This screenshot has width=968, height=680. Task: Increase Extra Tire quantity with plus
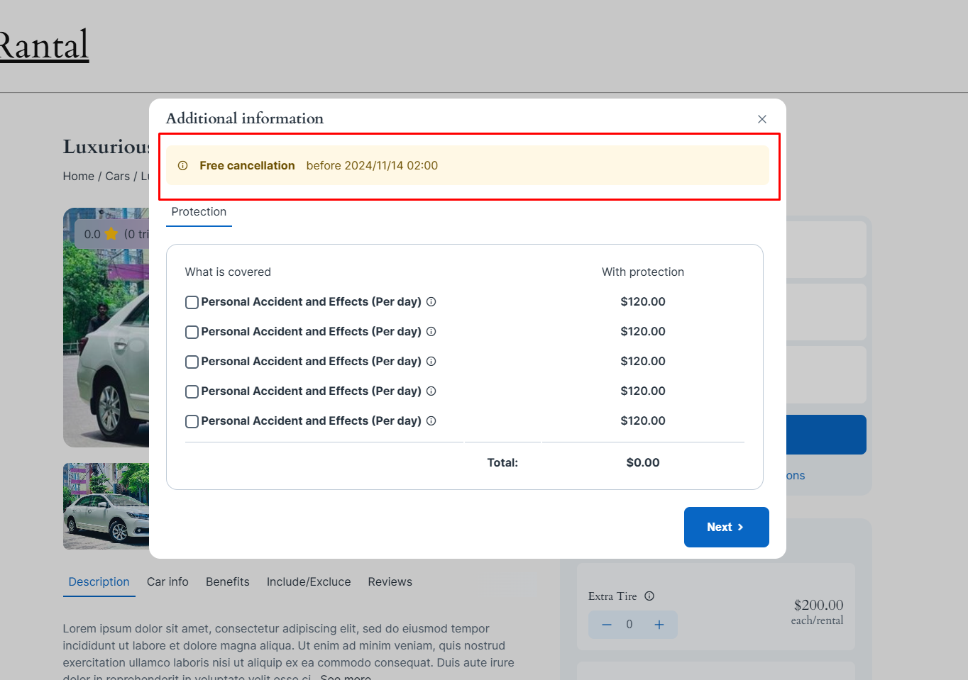pyautogui.click(x=659, y=625)
